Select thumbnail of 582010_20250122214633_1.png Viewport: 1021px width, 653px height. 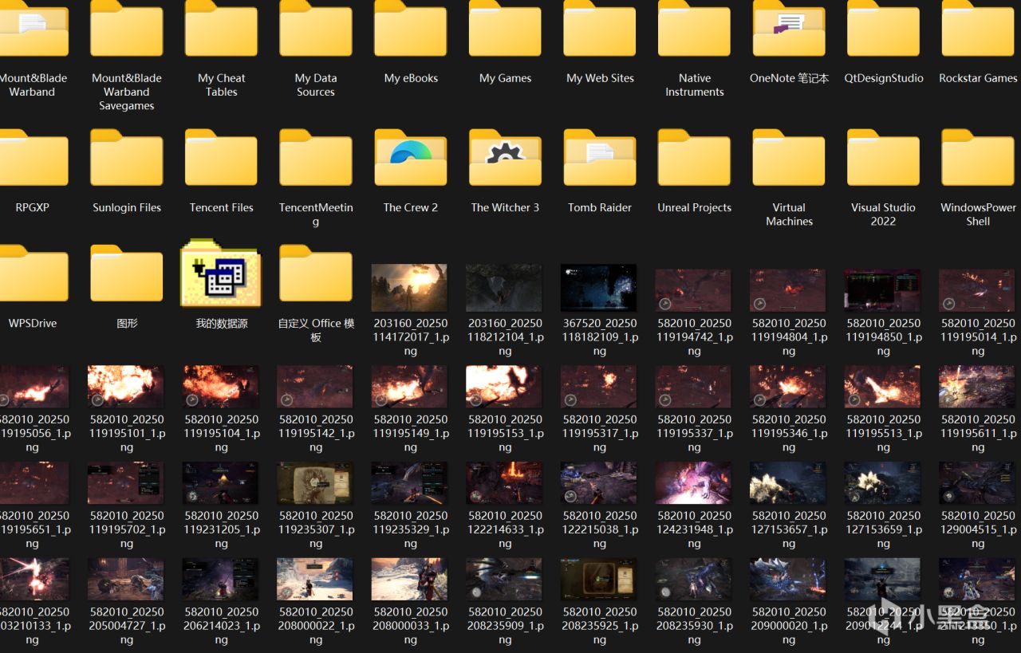tap(505, 483)
